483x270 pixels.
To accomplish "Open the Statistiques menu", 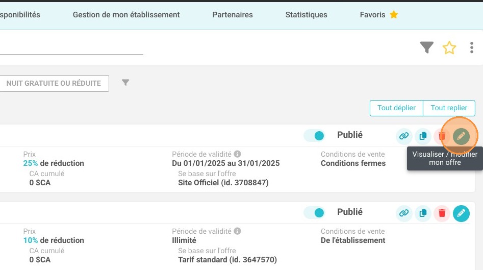I will (306, 15).
